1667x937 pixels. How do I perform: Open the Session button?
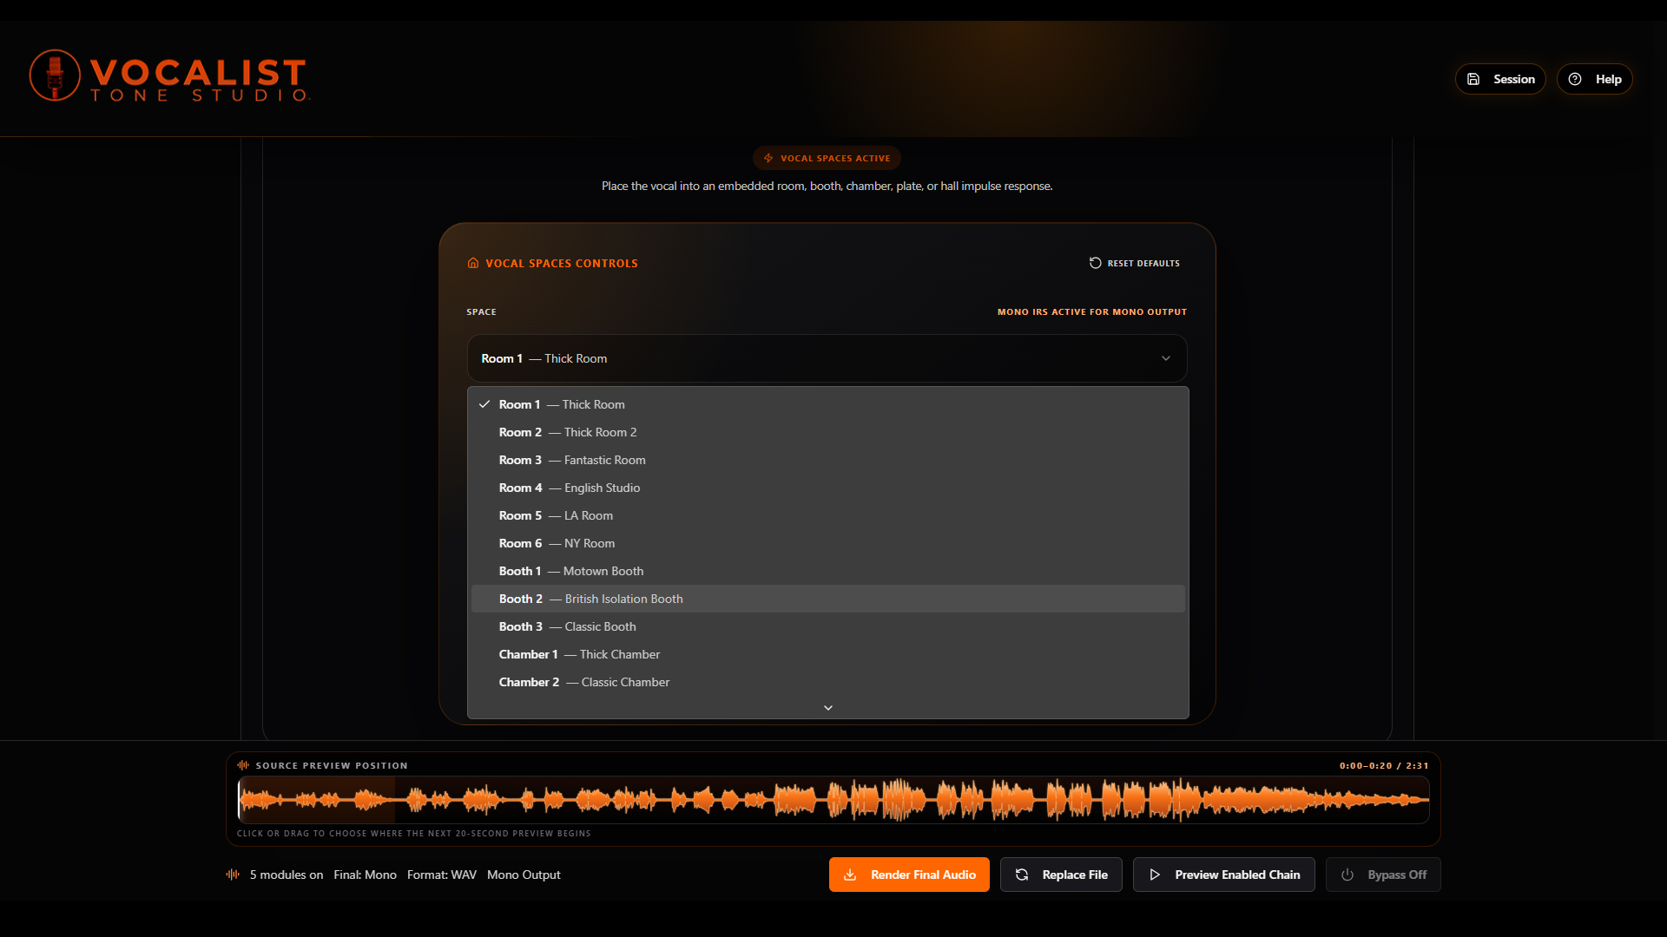coord(1500,79)
